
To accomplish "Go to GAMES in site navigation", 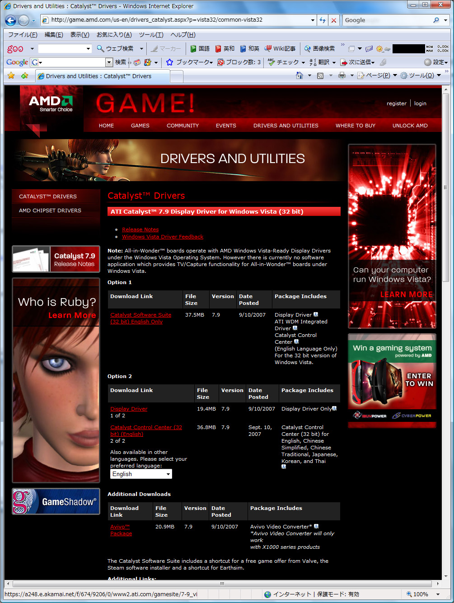I will (140, 126).
